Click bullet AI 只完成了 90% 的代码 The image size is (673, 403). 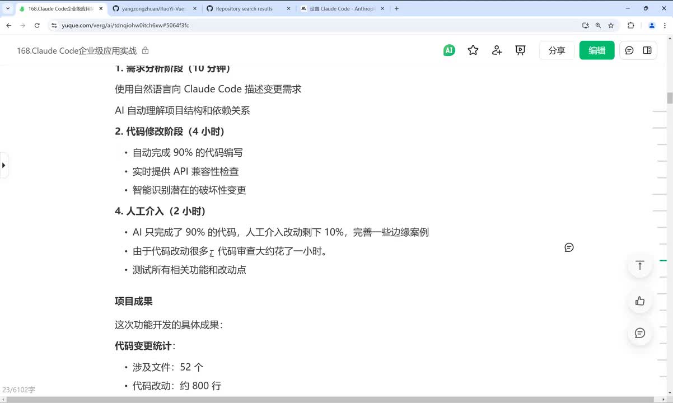(x=281, y=232)
